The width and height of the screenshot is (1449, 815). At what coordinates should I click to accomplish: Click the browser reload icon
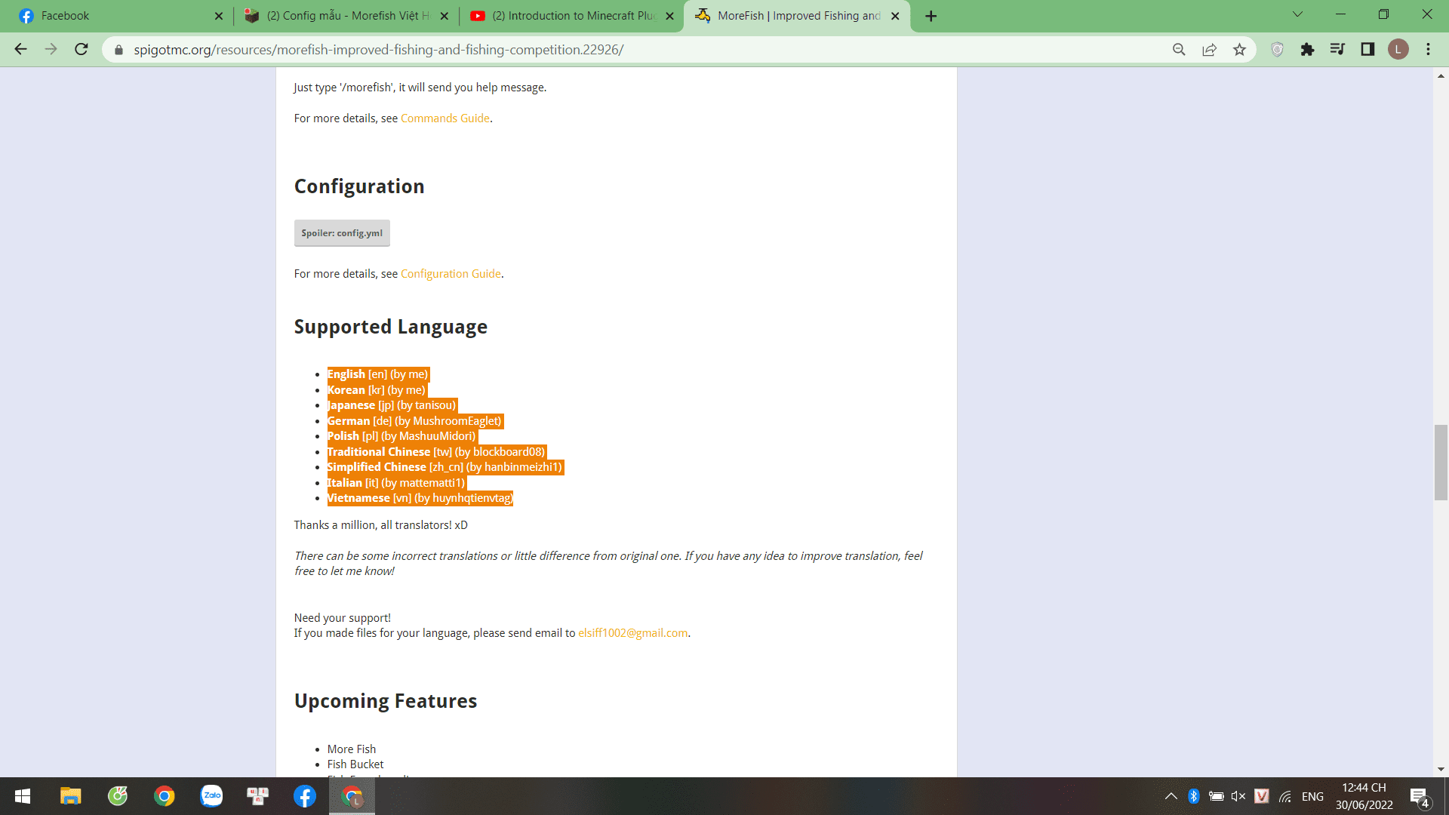click(82, 50)
